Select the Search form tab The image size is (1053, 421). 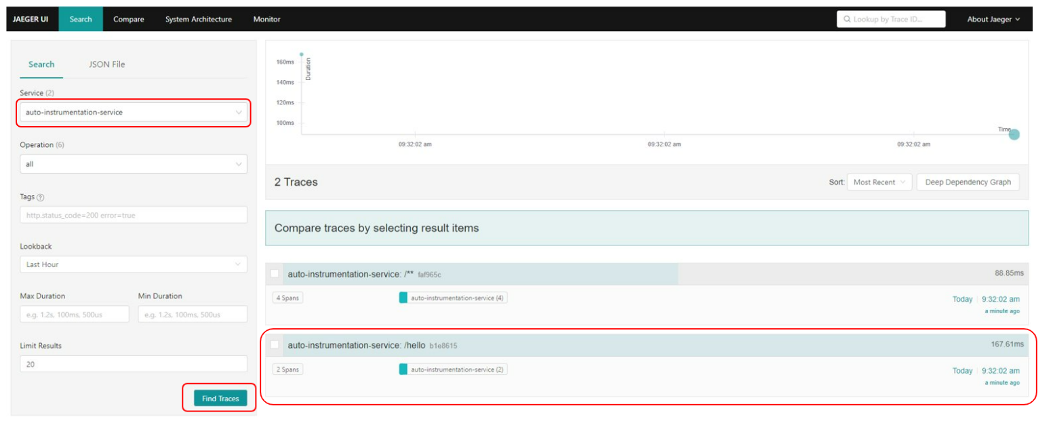click(x=41, y=64)
